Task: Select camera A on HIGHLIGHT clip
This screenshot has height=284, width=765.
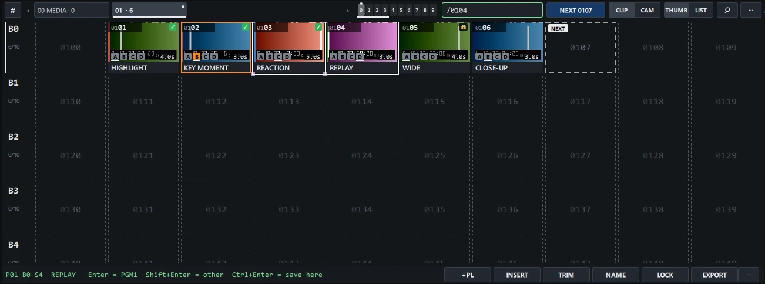Action: coord(115,57)
